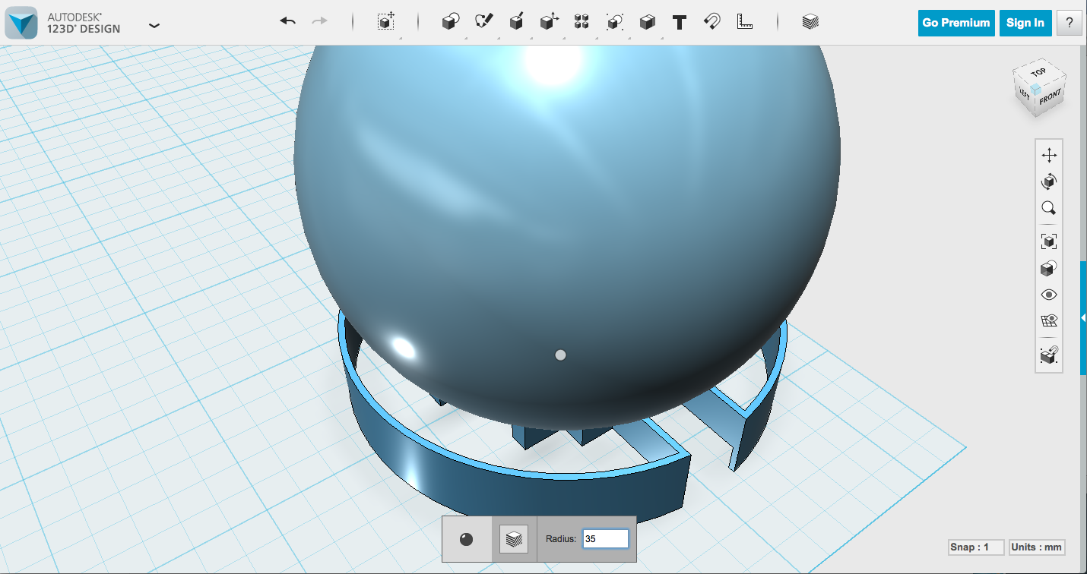
Task: Toggle shaded material mode in the sidebar
Action: (1048, 267)
